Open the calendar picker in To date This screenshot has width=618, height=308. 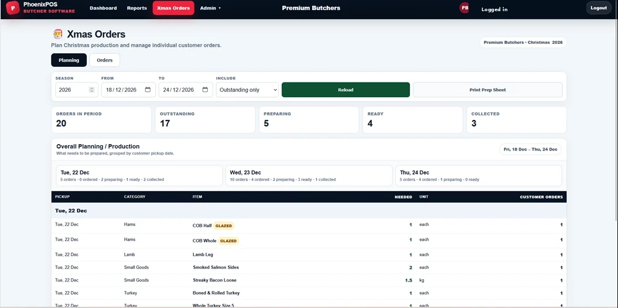tap(206, 90)
